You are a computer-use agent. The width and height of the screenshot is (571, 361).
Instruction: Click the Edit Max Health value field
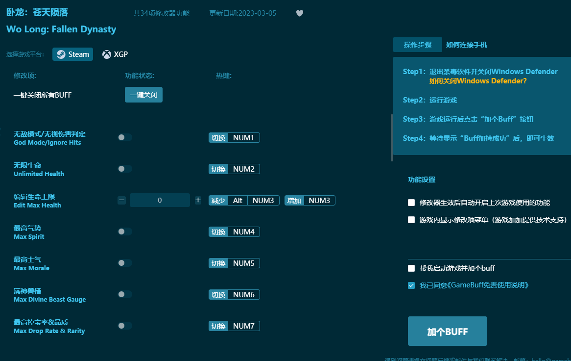coord(160,200)
